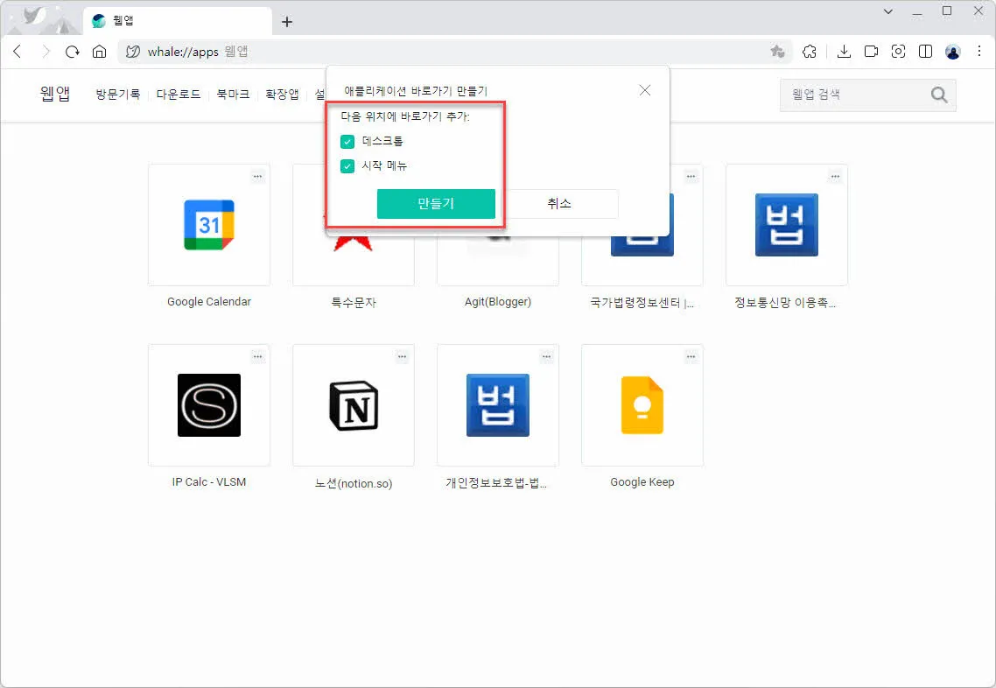Click the bookmark star icon in address bar
The image size is (996, 688).
click(x=777, y=52)
